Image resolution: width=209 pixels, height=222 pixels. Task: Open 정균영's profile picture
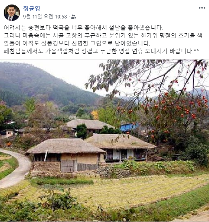12,13
